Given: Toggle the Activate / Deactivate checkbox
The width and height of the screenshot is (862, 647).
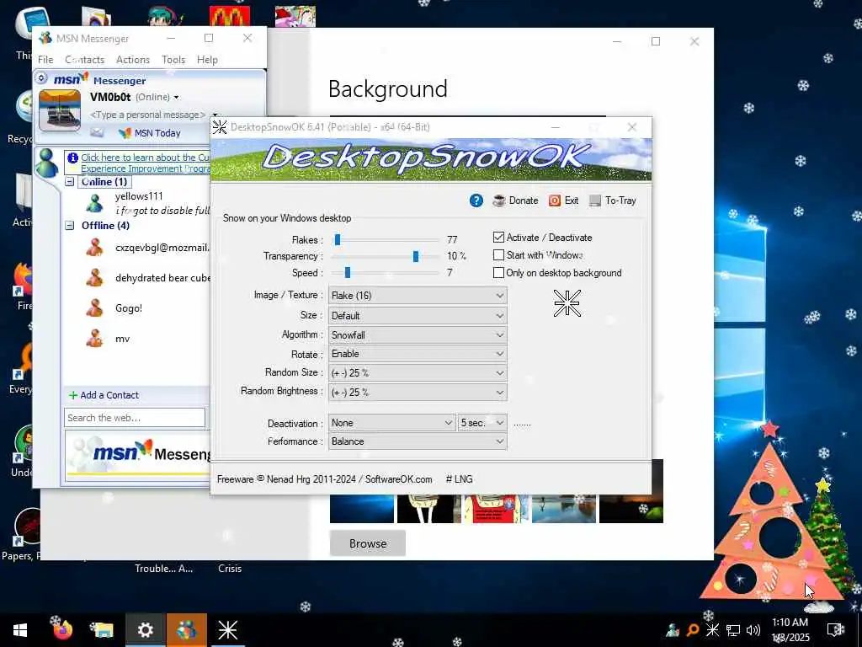Looking at the screenshot, I should (498, 237).
